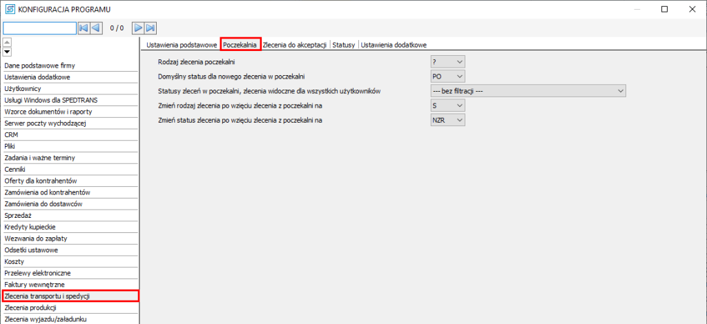Screen dimensions: 707x324
Task: Open the Ustawienia dodatkowe tab
Action: (x=396, y=44)
